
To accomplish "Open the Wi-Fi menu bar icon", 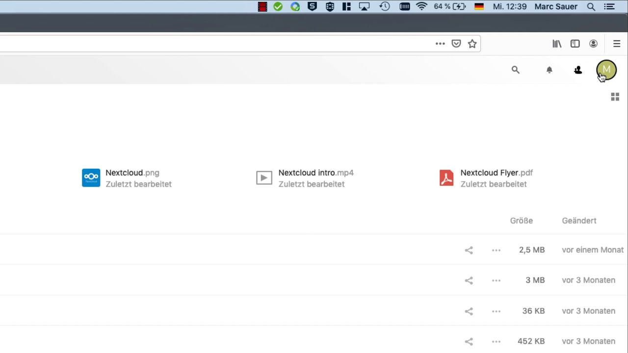I will [x=421, y=7].
